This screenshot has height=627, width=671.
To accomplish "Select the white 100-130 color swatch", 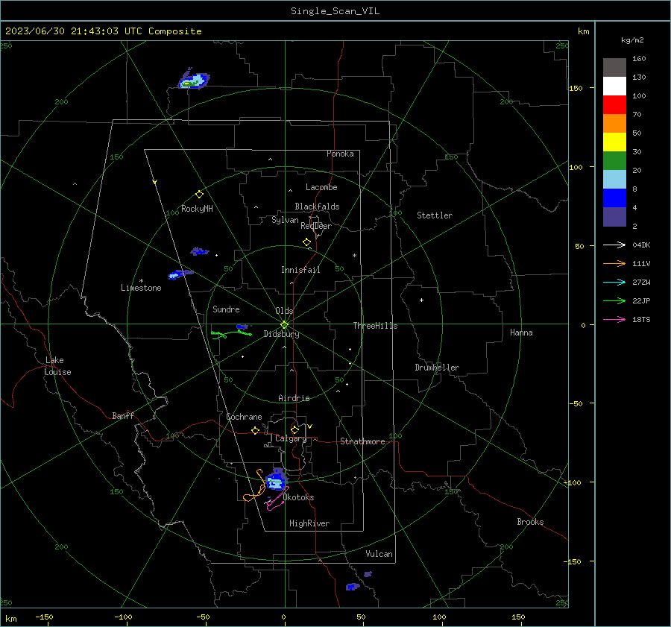I will point(614,86).
